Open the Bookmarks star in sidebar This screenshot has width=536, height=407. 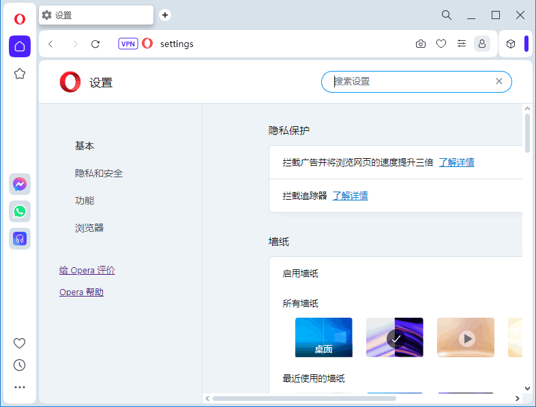(20, 74)
